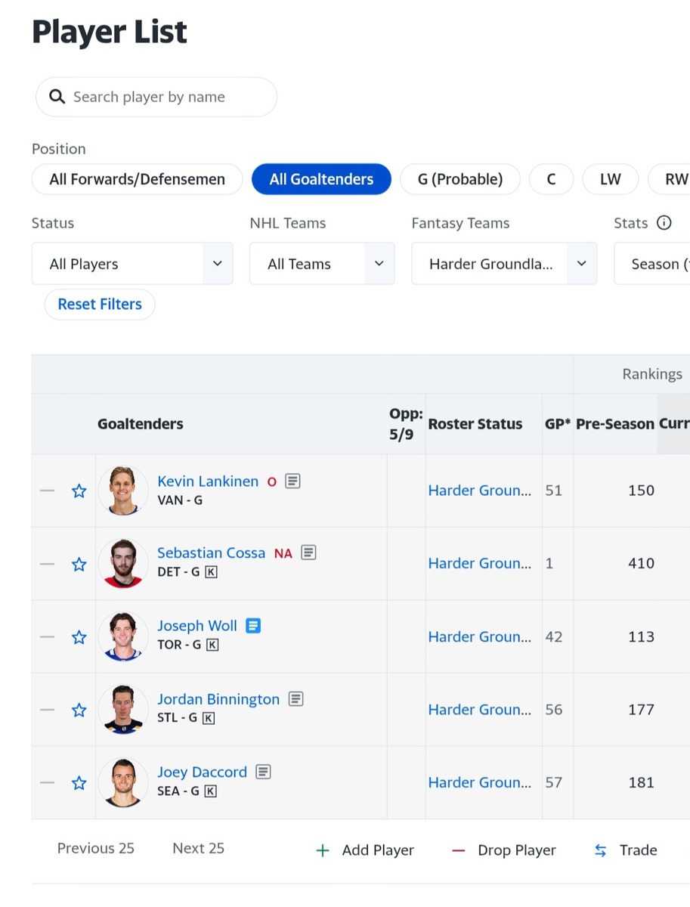Viewport: 690px width, 907px height.
Task: Click the keeper K badge beside Joseph Woll
Action: point(212,645)
